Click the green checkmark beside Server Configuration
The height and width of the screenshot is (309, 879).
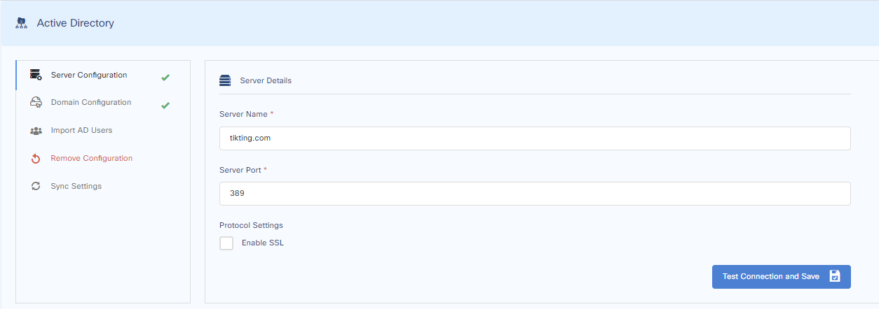[165, 78]
